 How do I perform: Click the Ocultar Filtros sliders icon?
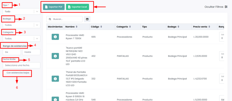point(226,7)
